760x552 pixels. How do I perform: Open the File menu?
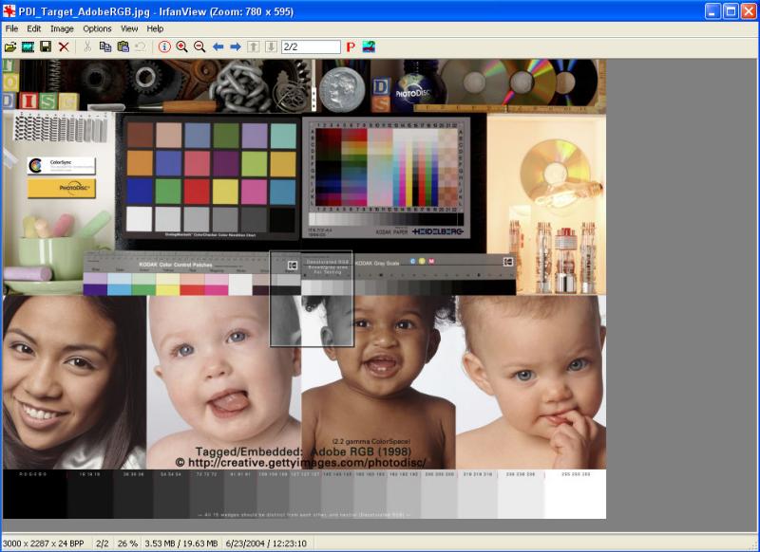(11, 28)
